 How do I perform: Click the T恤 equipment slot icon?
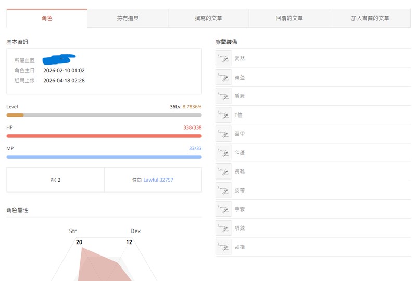coord(223,115)
